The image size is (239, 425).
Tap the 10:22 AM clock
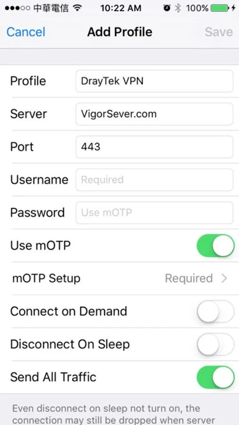[x=121, y=8]
